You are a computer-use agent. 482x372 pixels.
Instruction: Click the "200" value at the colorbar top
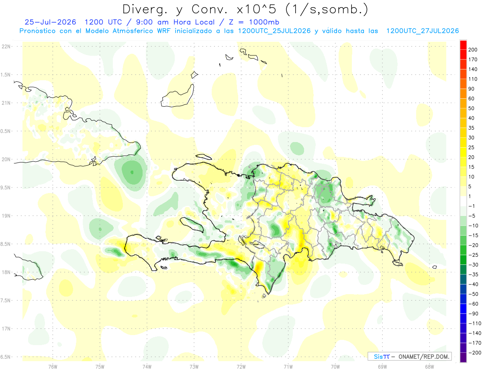coord(473,50)
